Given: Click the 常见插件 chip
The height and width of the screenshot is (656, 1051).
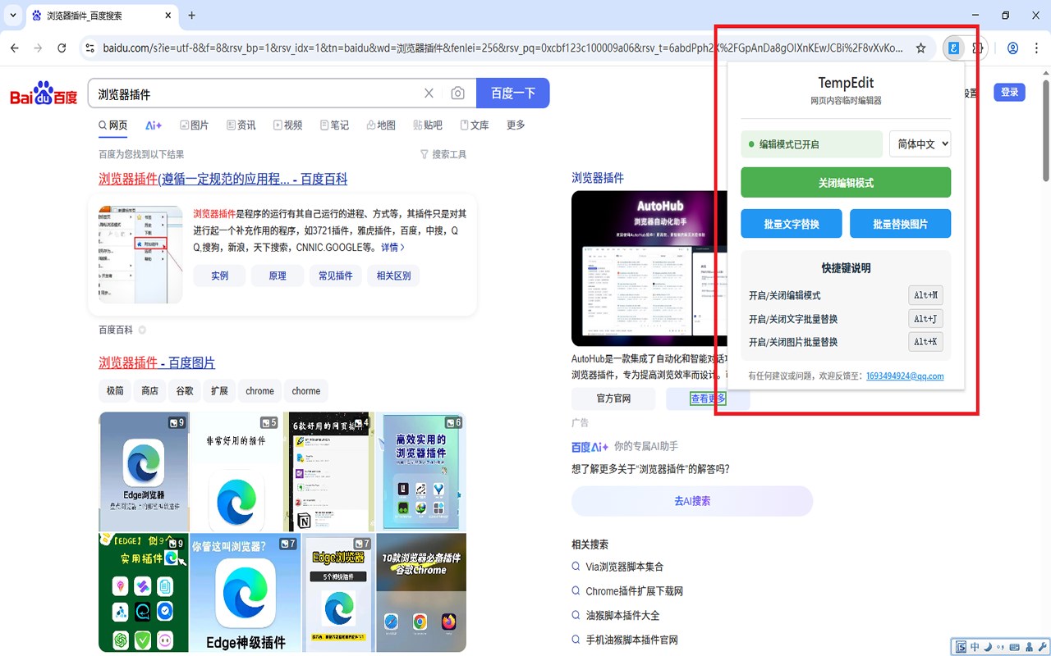Looking at the screenshot, I should 335,276.
